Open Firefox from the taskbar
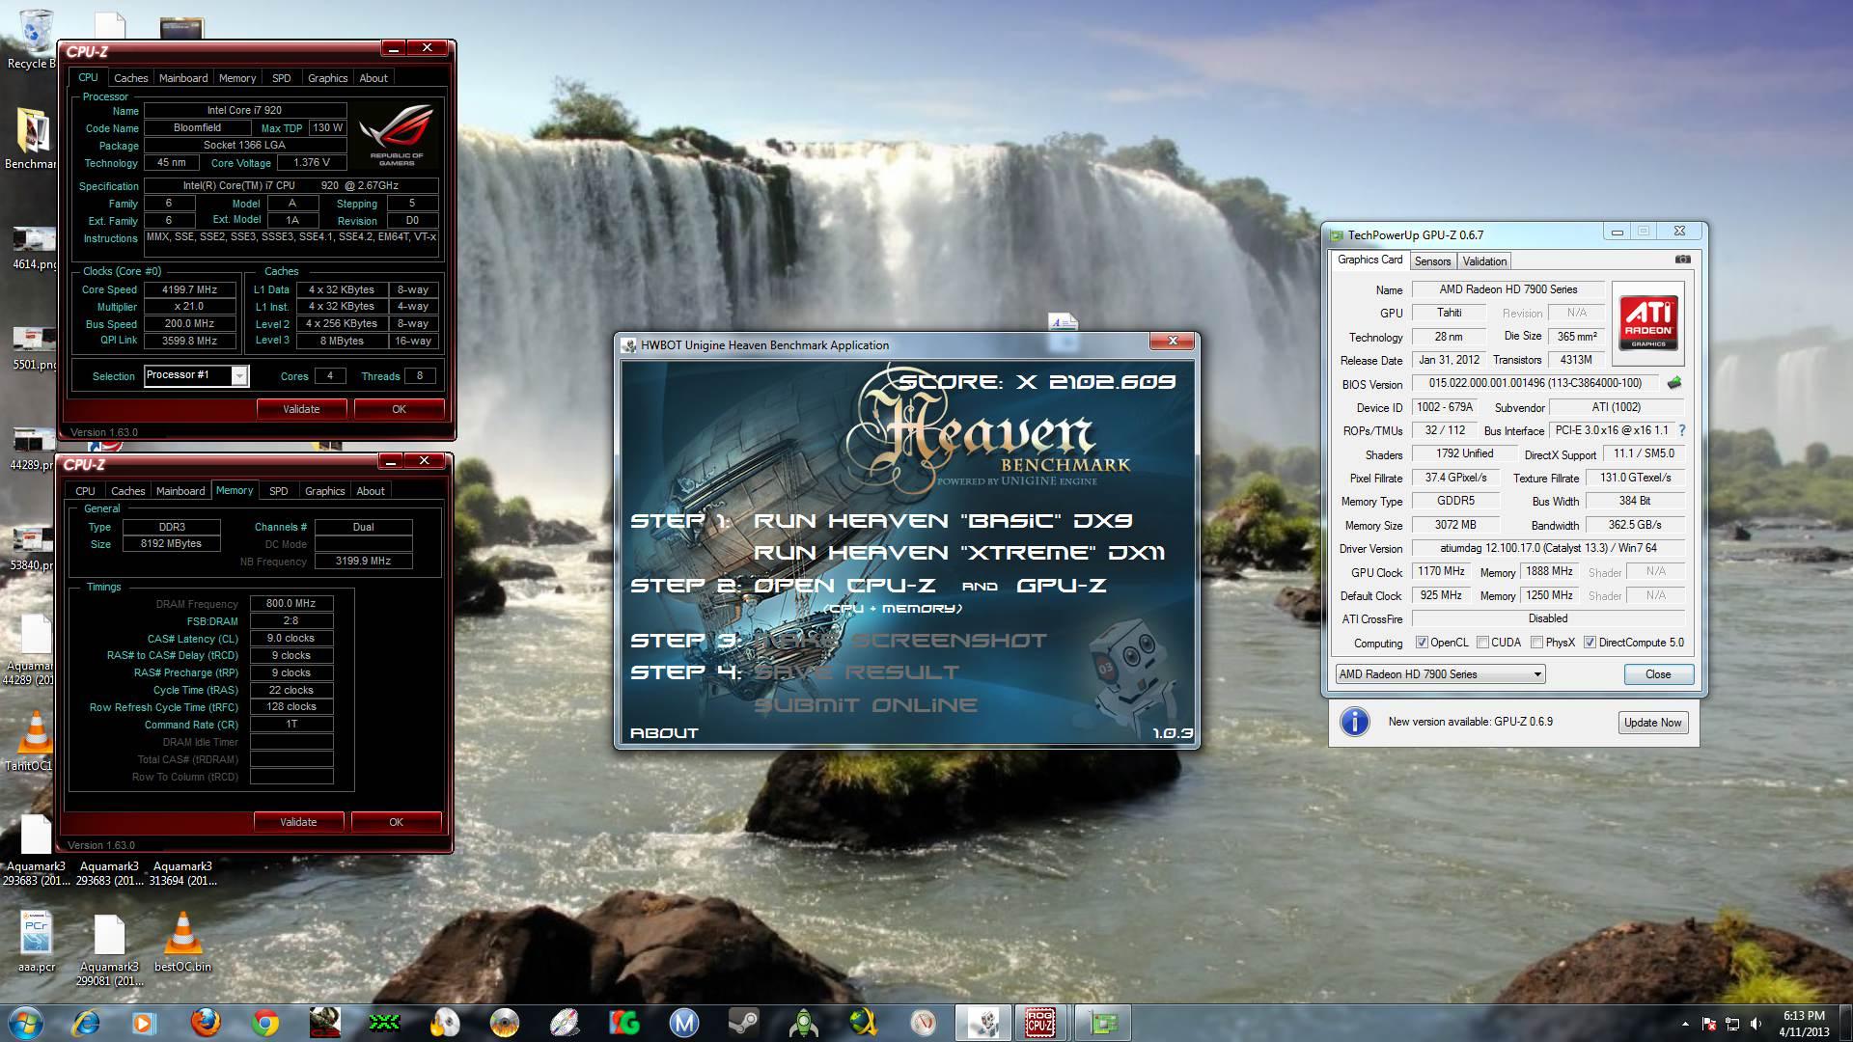The image size is (1853, 1042). click(x=205, y=1023)
